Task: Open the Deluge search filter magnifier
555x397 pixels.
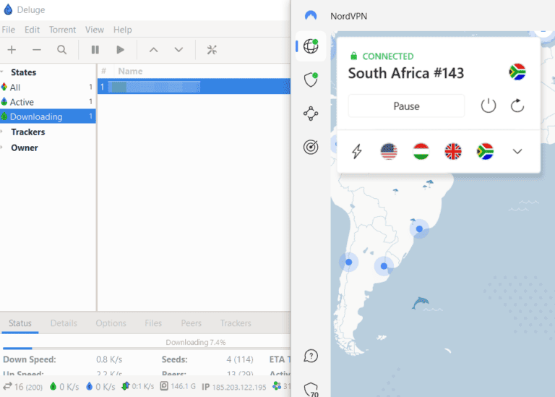Action: 62,50
